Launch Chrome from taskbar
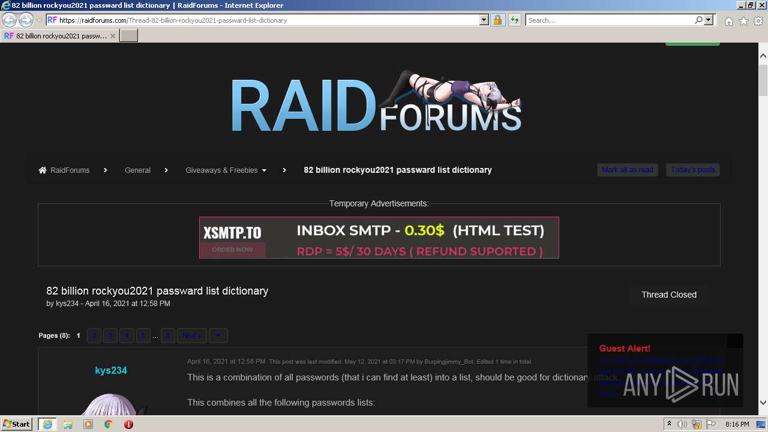Screen dimensions: 768x432 (x=109, y=424)
